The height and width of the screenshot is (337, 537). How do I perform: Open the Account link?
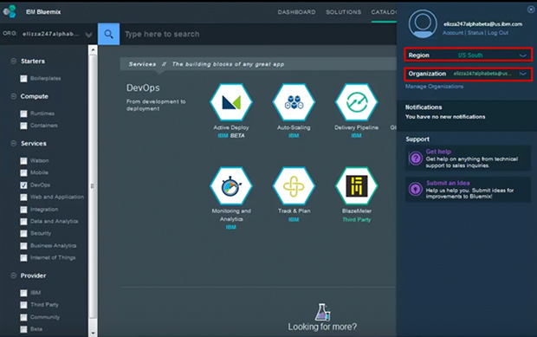point(453,33)
